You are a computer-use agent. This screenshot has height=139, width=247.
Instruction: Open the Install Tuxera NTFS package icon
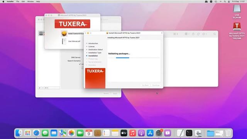point(64,34)
